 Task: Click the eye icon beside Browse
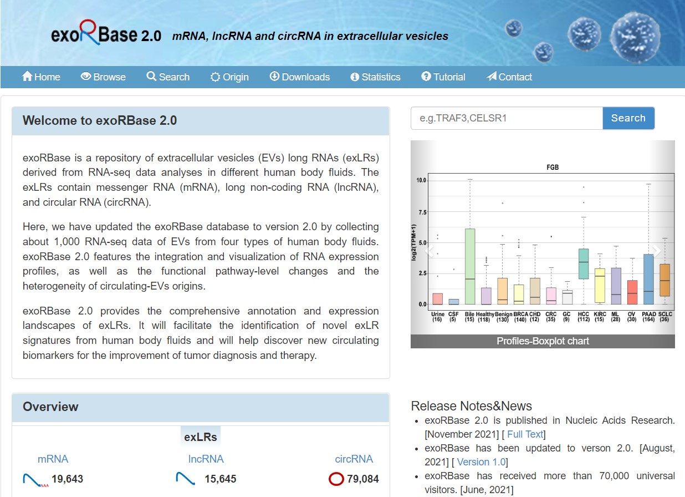[86, 77]
